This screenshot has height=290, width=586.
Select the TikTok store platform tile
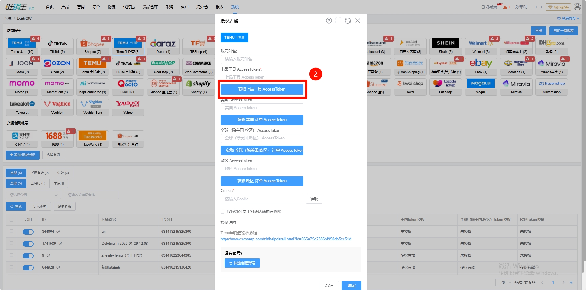pyautogui.click(x=57, y=46)
